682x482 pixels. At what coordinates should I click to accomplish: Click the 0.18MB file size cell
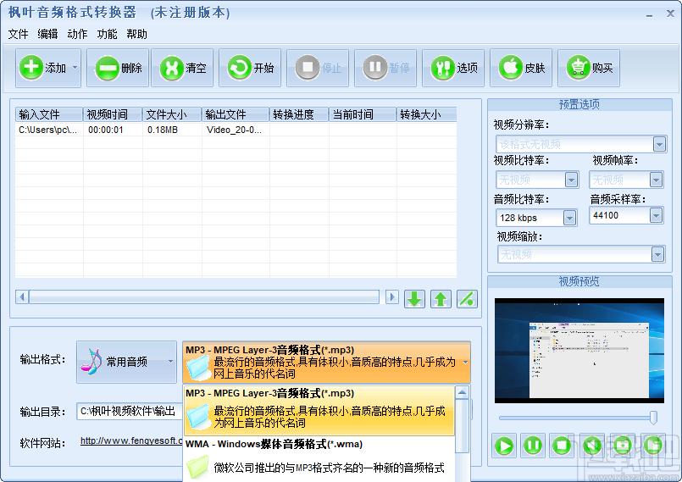tap(163, 130)
